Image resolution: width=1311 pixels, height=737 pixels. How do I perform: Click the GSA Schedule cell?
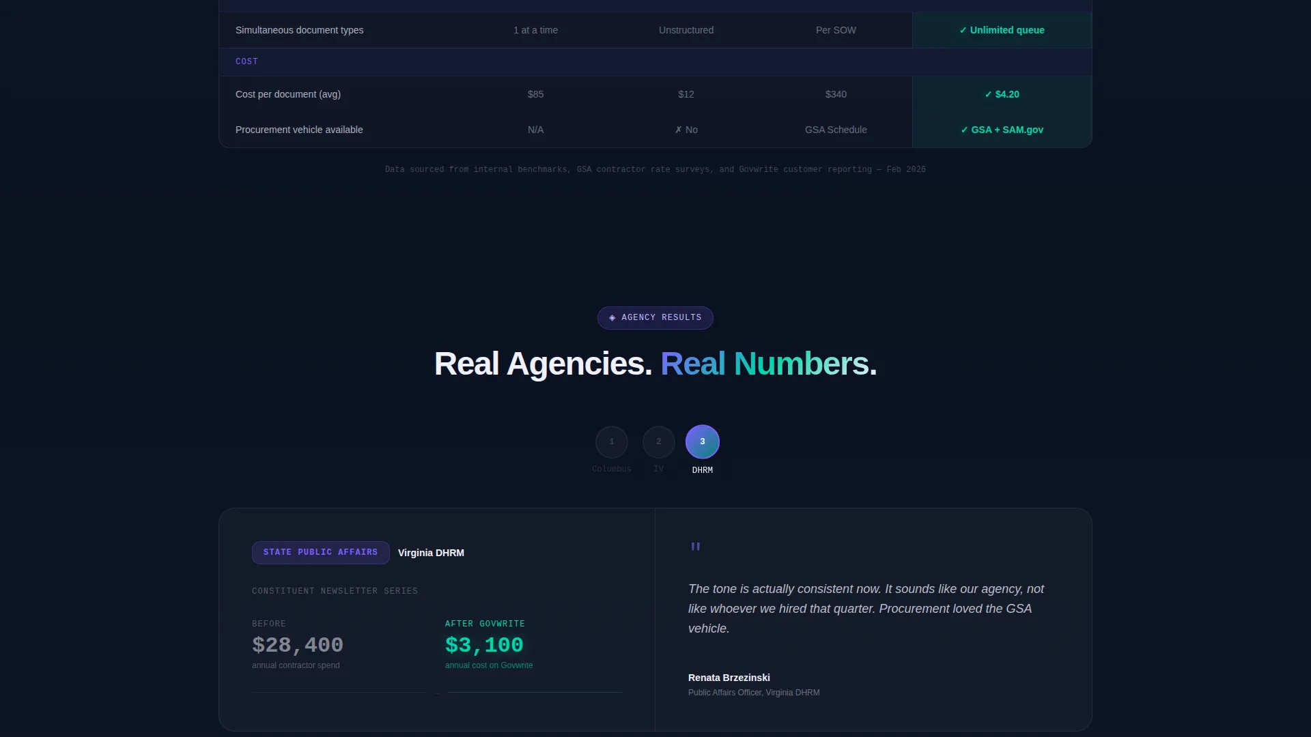pos(836,130)
